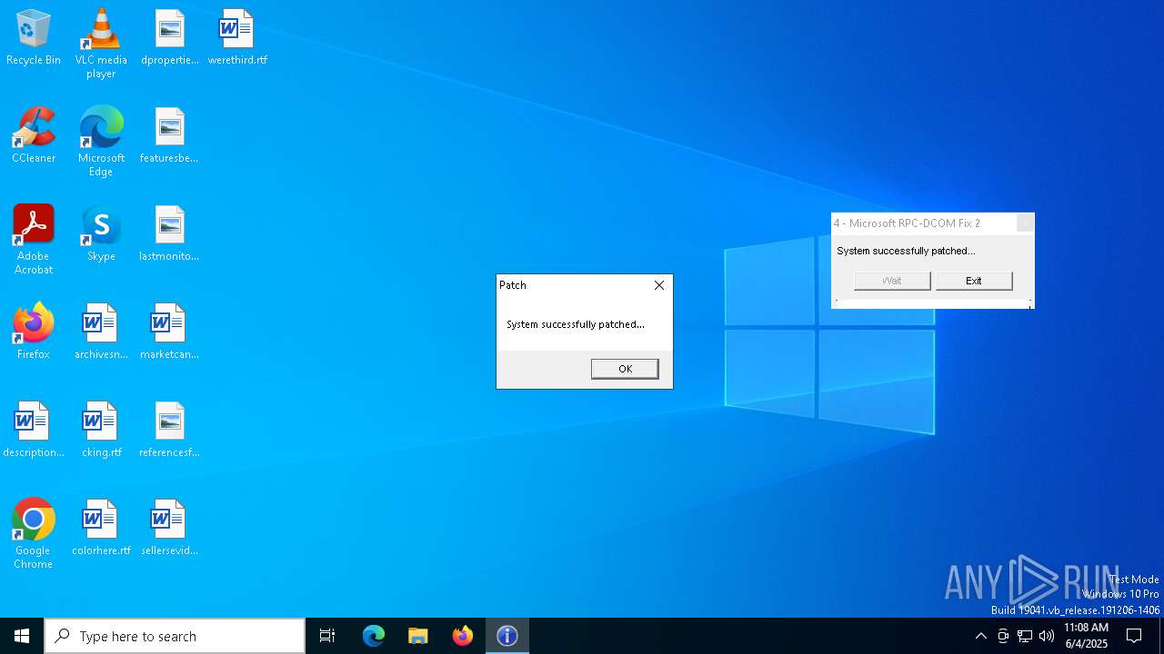This screenshot has width=1164, height=654.
Task: Open the Recycle Bin desktop icon
Action: [34, 38]
